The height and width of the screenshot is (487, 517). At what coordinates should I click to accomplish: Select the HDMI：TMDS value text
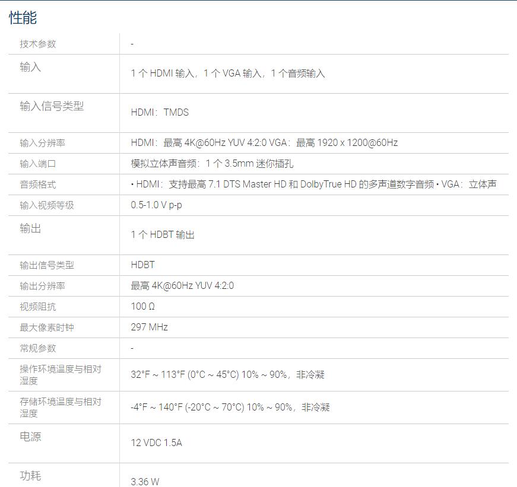click(160, 112)
